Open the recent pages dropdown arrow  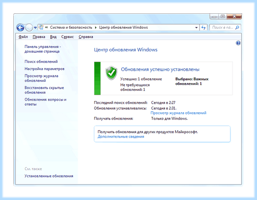(35, 27)
